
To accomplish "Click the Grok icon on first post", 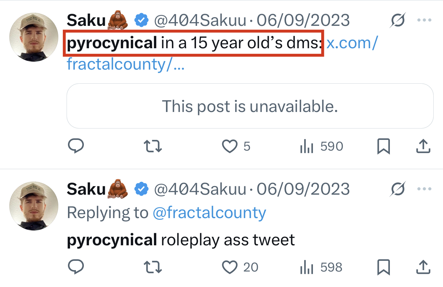I will coord(398,21).
